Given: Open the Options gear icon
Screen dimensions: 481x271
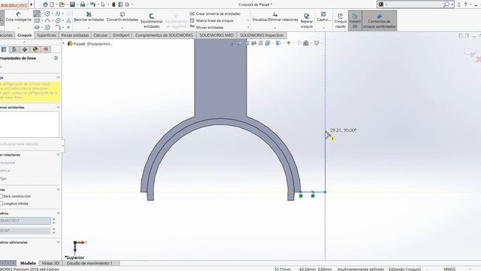Looking at the screenshot, I should click(127, 5).
